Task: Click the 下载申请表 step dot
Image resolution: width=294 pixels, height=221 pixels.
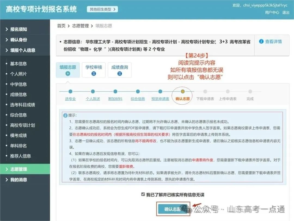Action: (x=205, y=92)
